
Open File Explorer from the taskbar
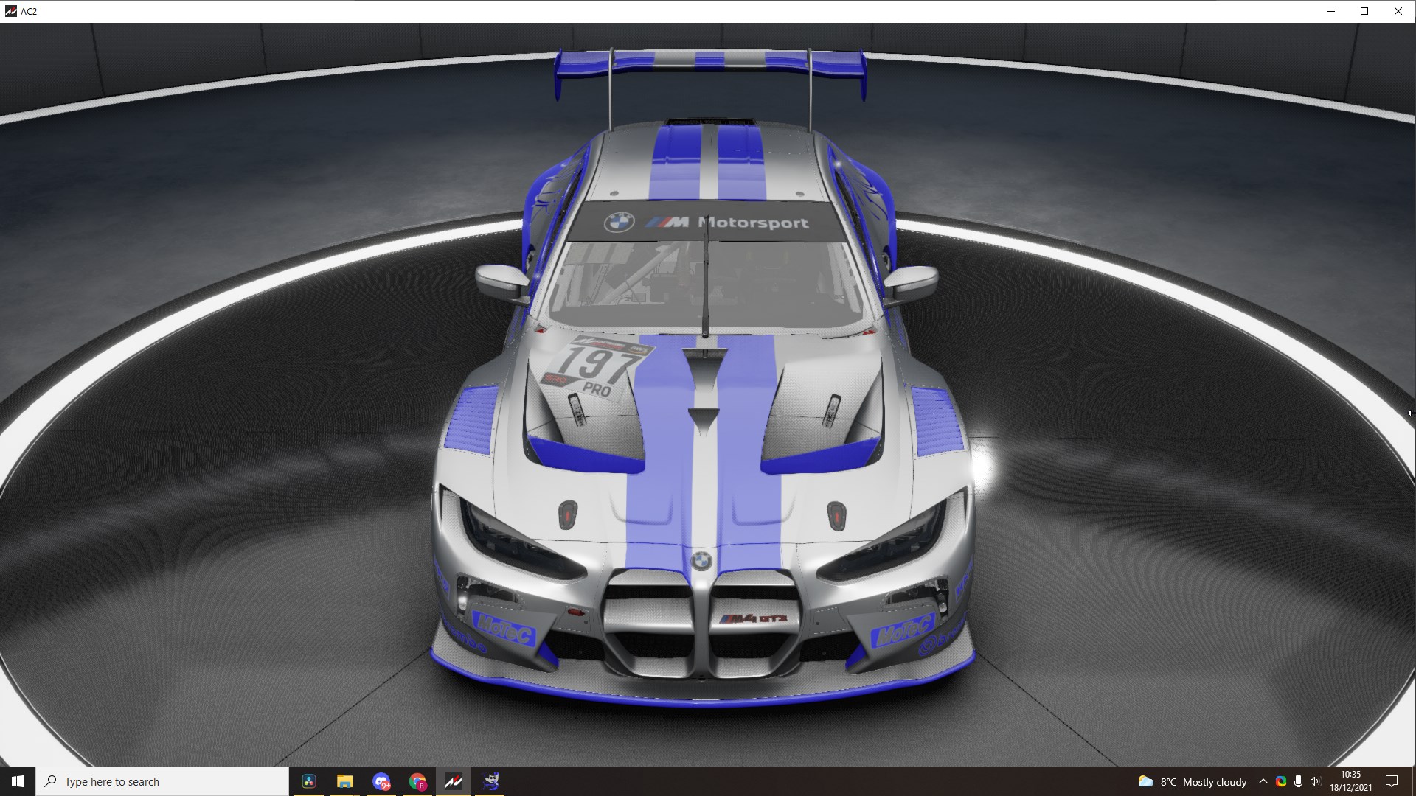pos(345,781)
